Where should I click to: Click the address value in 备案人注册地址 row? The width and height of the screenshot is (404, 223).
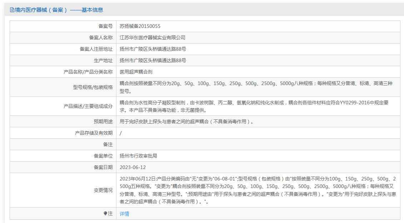(153, 49)
